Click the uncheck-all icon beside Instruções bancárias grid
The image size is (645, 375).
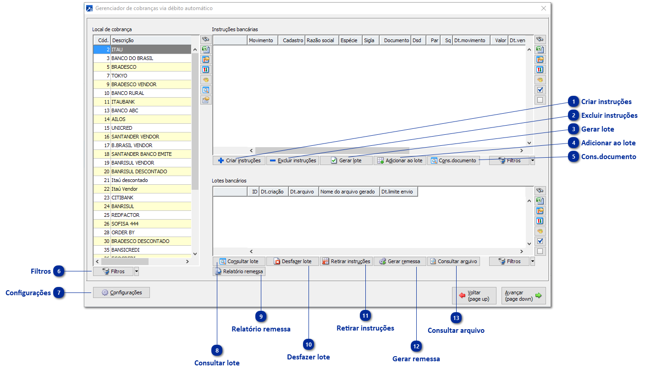(540, 100)
